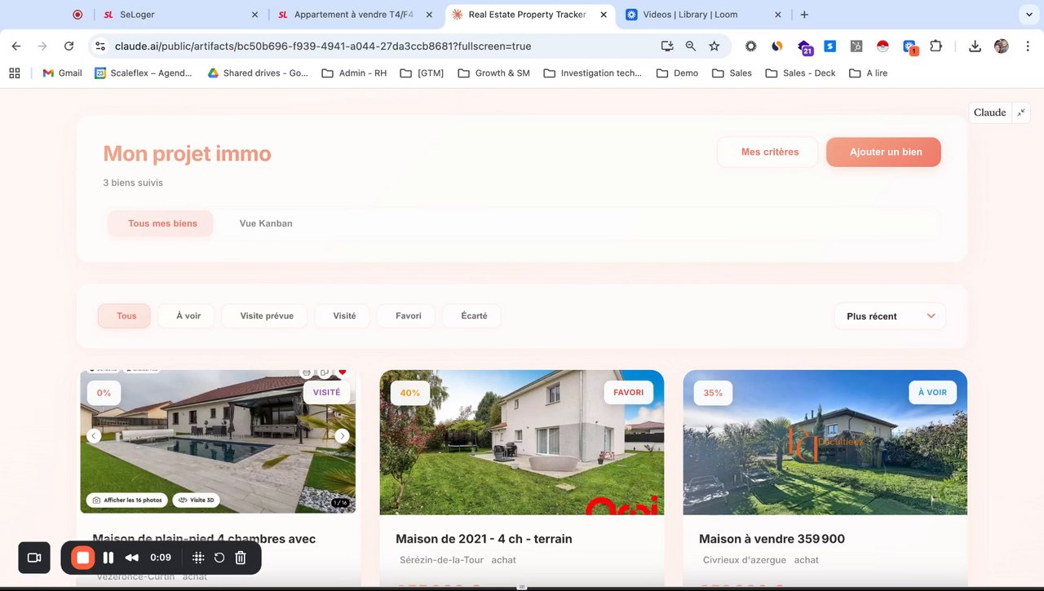Click the 0% match score badge

pos(104,393)
